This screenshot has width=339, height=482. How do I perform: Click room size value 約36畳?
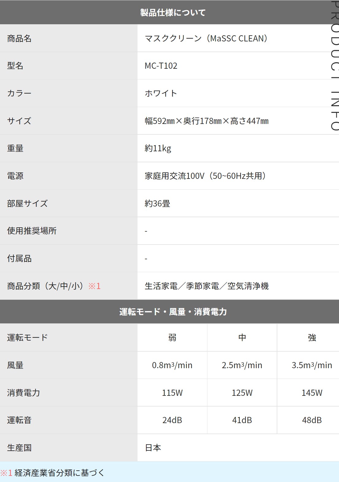click(158, 204)
